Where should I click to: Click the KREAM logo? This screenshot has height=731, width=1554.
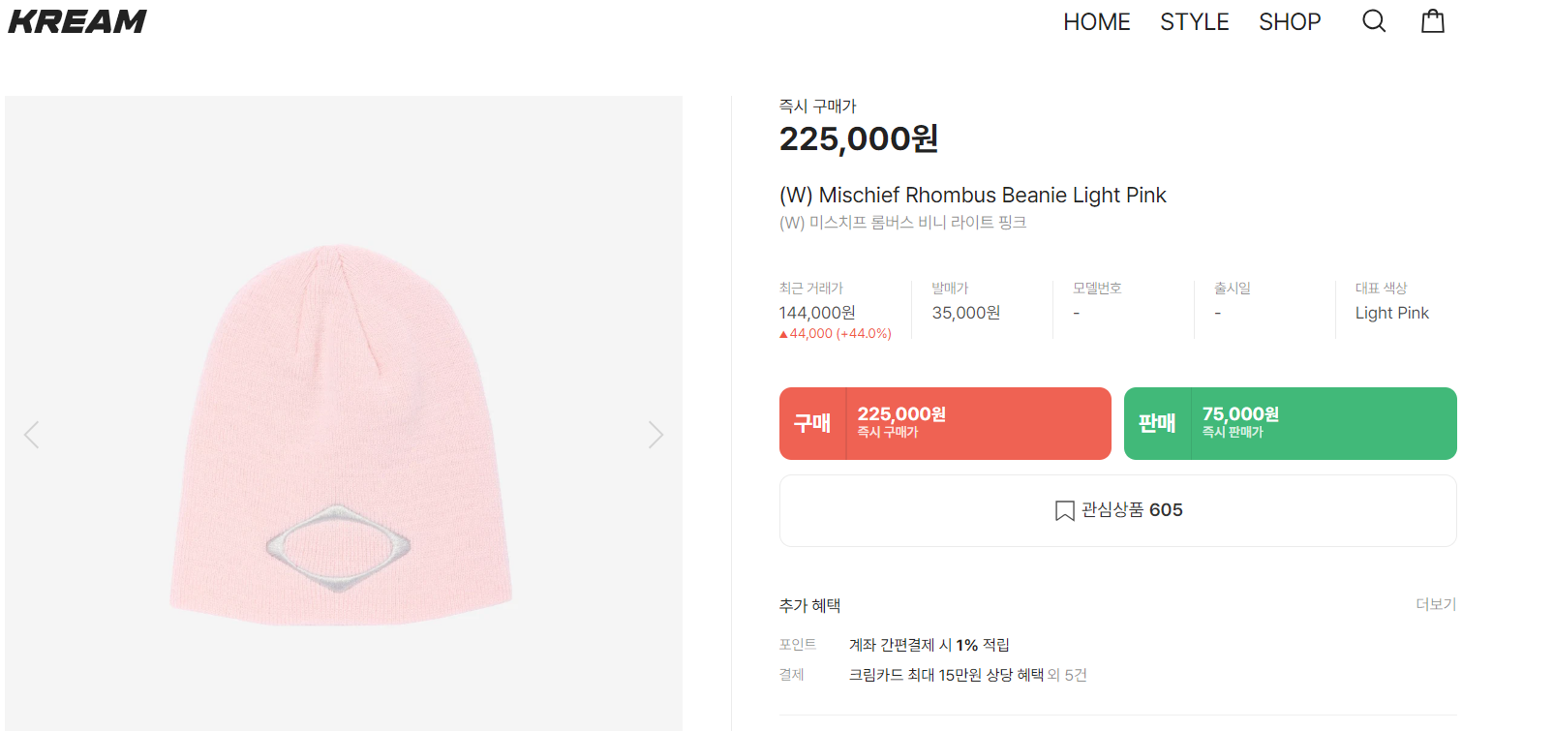(77, 21)
